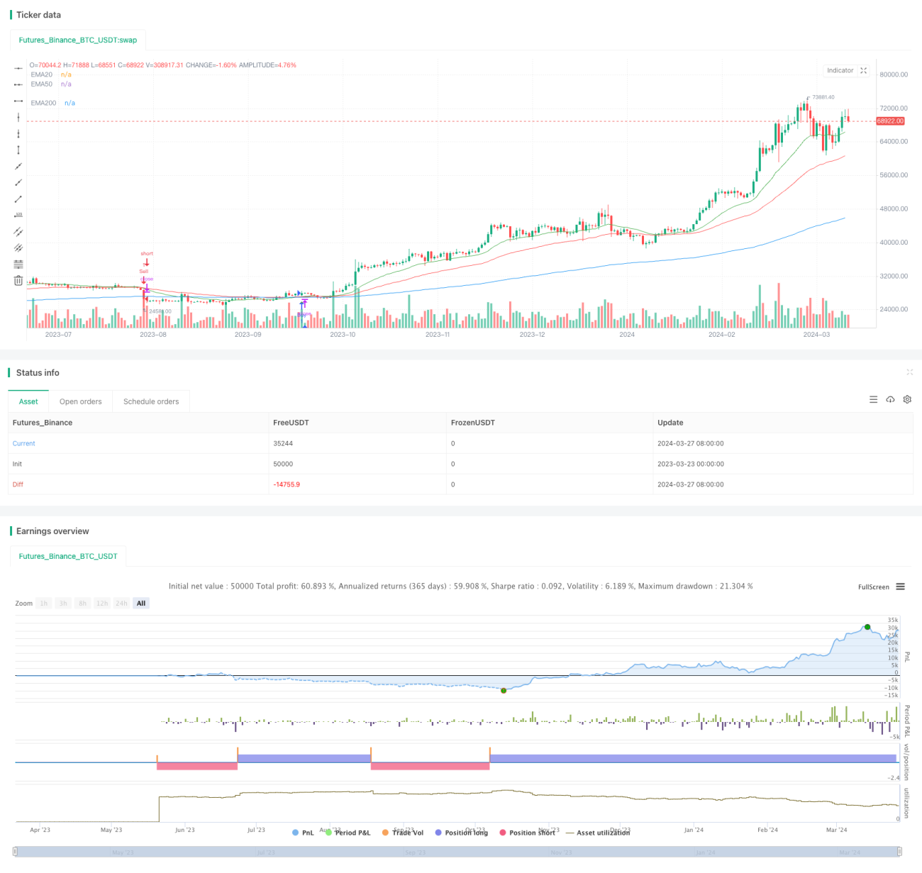Open the gear settings in Status info
This screenshot has height=873, width=922.
(x=907, y=400)
